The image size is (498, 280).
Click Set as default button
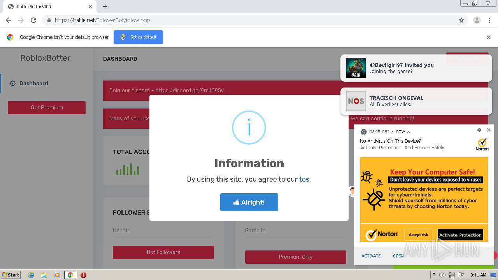pyautogui.click(x=138, y=37)
